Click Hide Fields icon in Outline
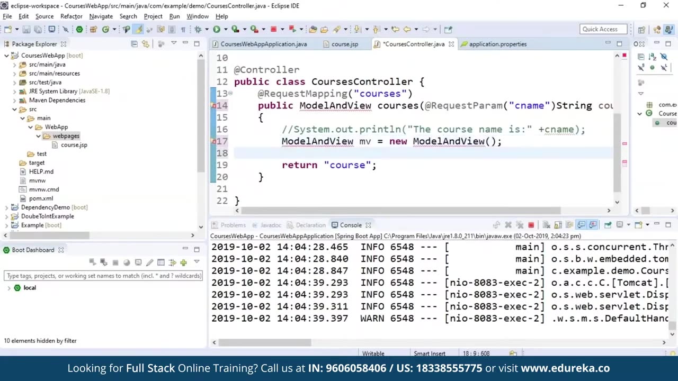The width and height of the screenshot is (678, 381). point(664,57)
